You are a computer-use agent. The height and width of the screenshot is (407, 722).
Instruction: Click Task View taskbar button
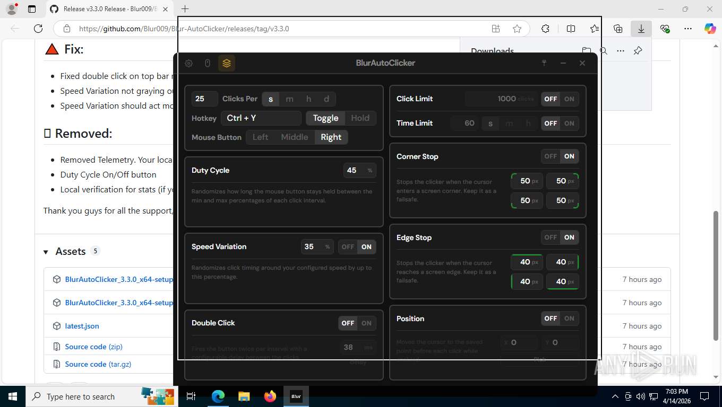pyautogui.click(x=191, y=396)
